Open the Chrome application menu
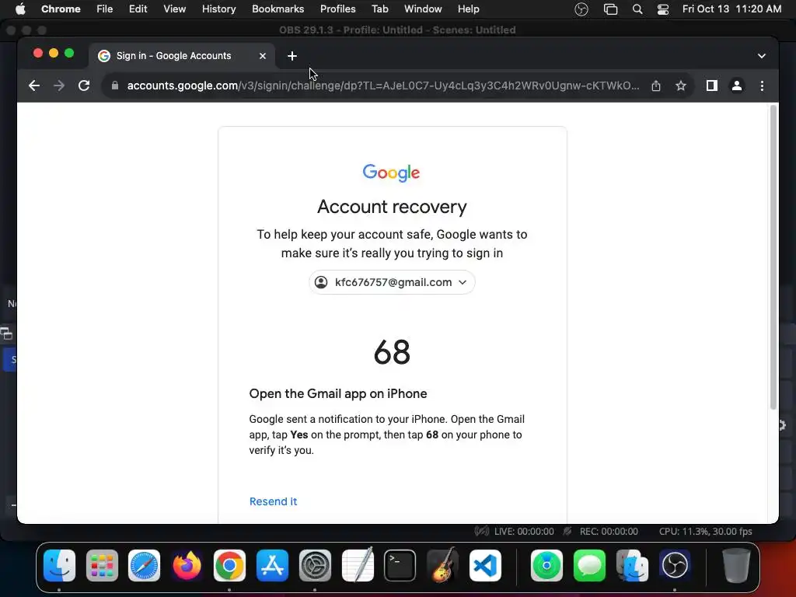 click(x=61, y=9)
